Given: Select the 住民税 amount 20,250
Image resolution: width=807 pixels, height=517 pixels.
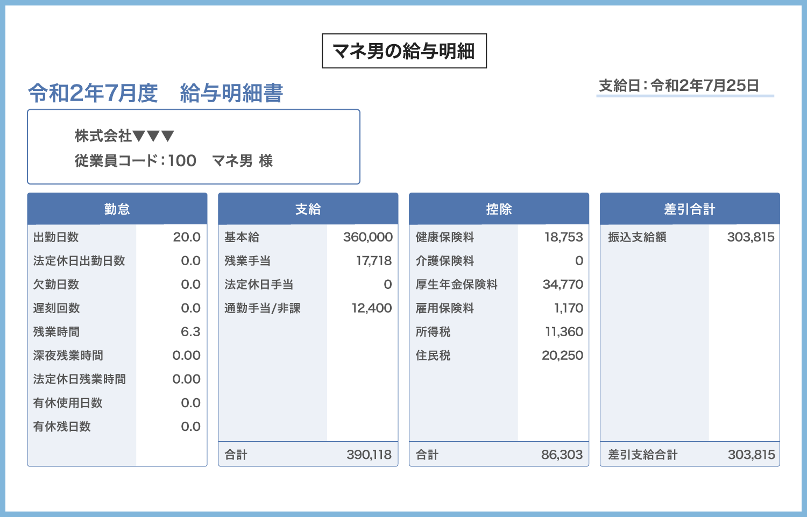Looking at the screenshot, I should (x=562, y=356).
